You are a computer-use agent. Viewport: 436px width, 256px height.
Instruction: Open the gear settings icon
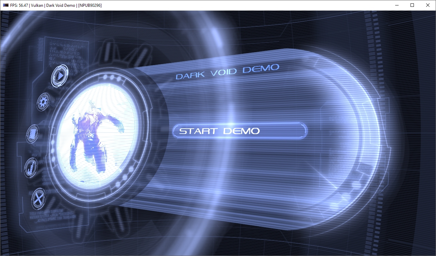[43, 102]
